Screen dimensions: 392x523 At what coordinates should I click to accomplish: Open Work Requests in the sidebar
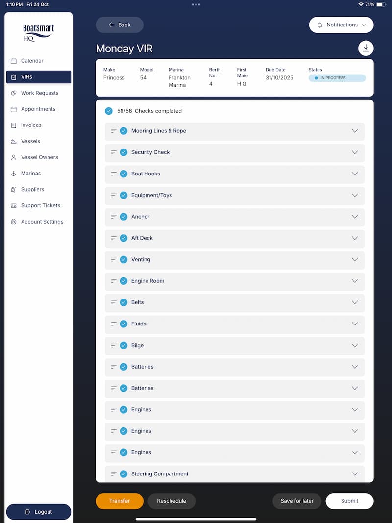click(39, 93)
